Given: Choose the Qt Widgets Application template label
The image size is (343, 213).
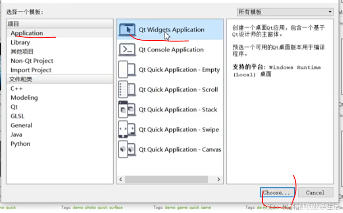Looking at the screenshot, I should [171, 29].
